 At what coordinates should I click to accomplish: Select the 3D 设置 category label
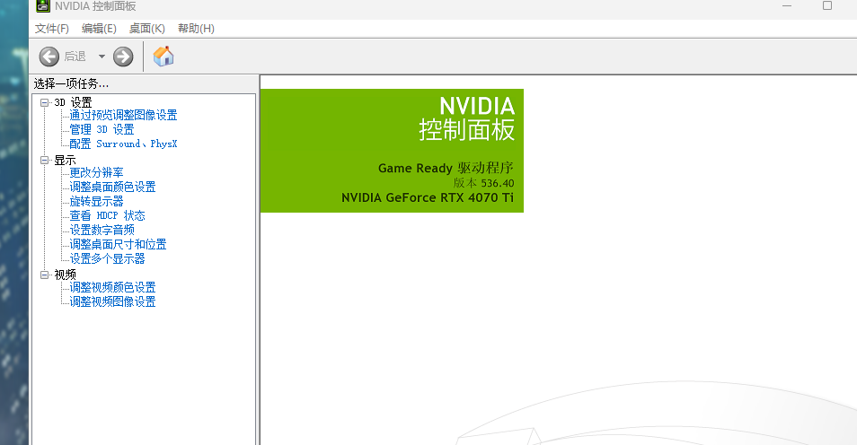coord(73,102)
